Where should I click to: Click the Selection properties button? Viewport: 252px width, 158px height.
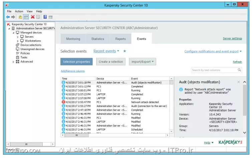(x=76, y=62)
